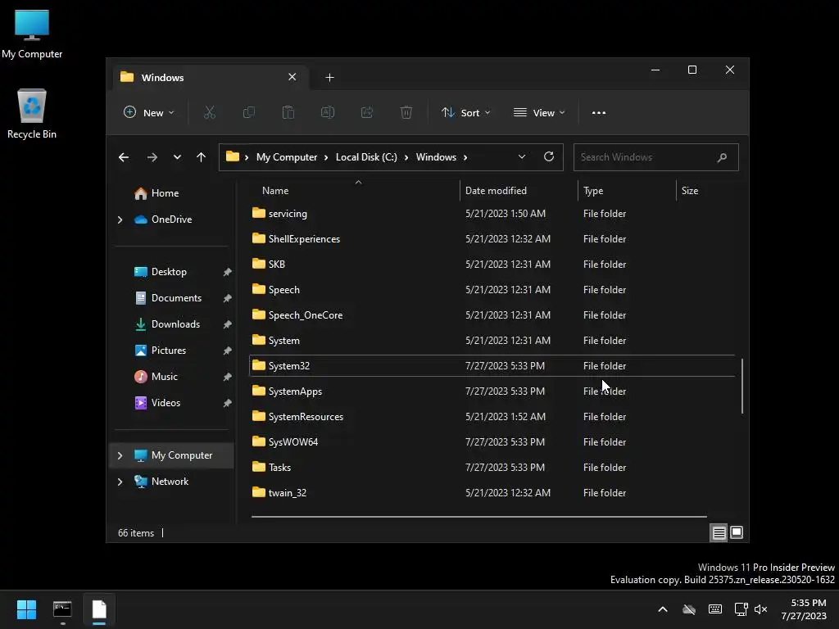Image resolution: width=839 pixels, height=629 pixels.
Task: Expand My Computer tree node
Action: tap(120, 455)
